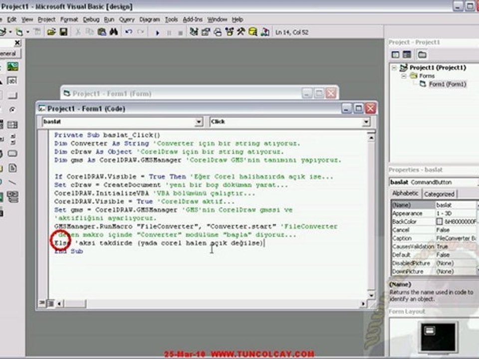This screenshot has height=359, width=479.
Task: Open the Tools menu
Action: (x=171, y=19)
